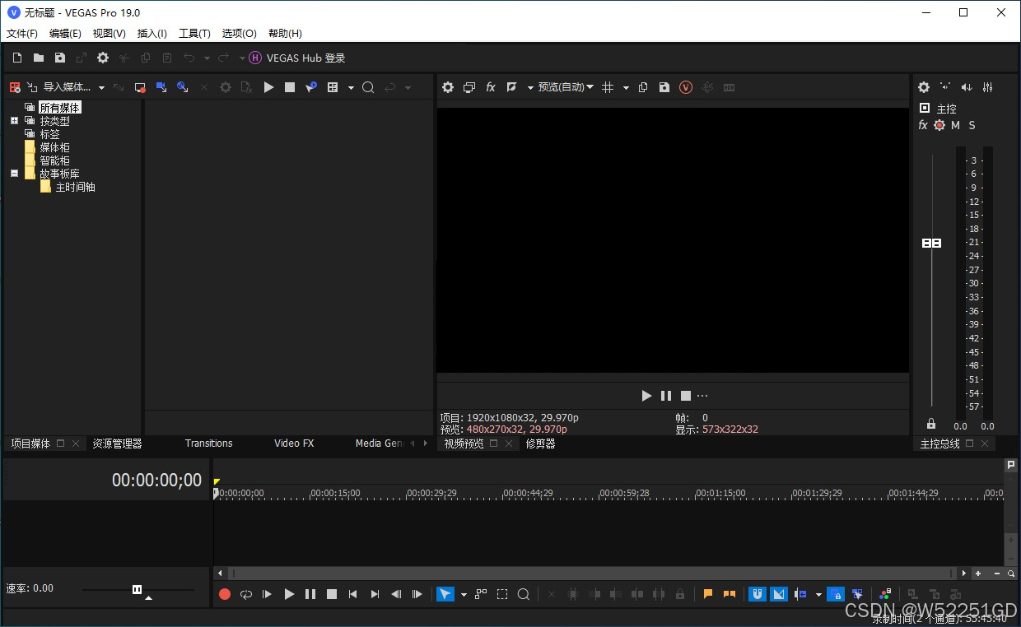Switch to the 资源管理器 tab
1021x627 pixels.
coord(117,444)
